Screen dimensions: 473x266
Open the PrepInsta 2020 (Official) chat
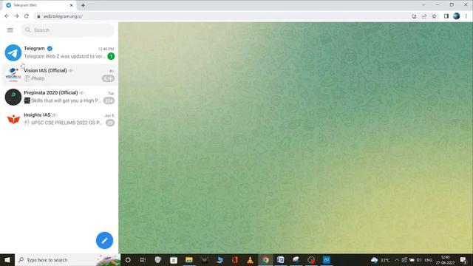pos(59,97)
